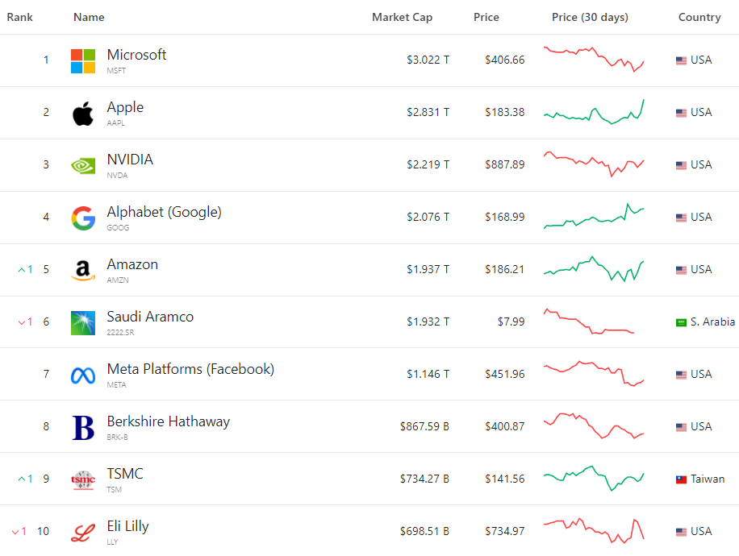View TSMC's 30-day price sparkline
Screen dimensions: 739x556
pyautogui.click(x=594, y=479)
